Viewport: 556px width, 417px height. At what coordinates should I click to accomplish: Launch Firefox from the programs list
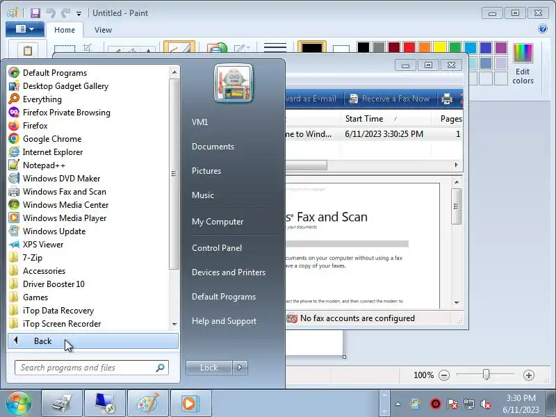click(35, 126)
